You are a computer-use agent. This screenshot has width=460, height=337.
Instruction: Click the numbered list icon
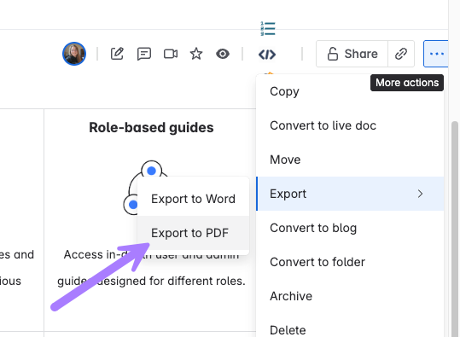click(268, 29)
